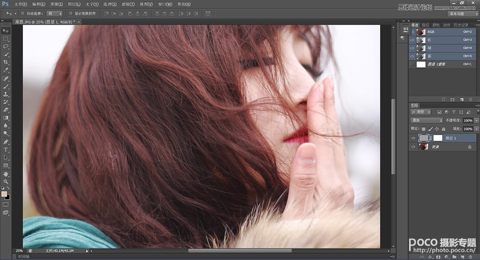Click Add layer mask icon in Layers panel
480x260 pixels.
438,257
